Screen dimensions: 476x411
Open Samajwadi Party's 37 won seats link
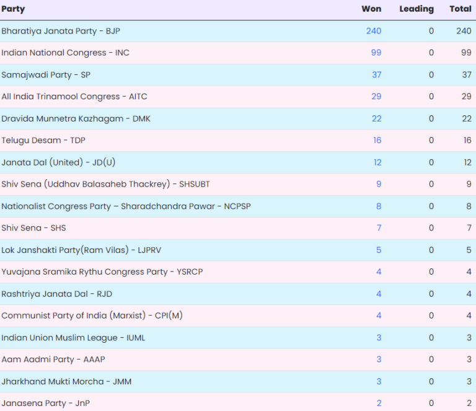(x=376, y=74)
